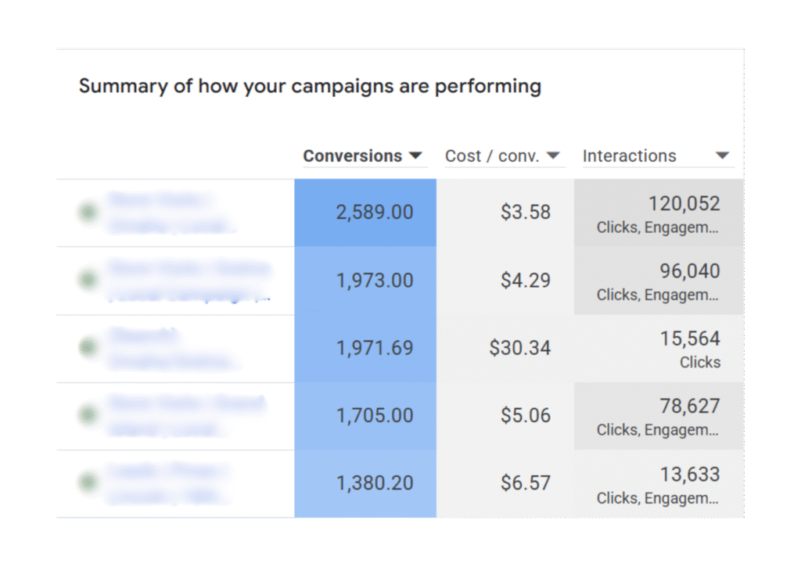Open the blurred campaign name in the top row
801x566 pixels.
tap(172, 213)
